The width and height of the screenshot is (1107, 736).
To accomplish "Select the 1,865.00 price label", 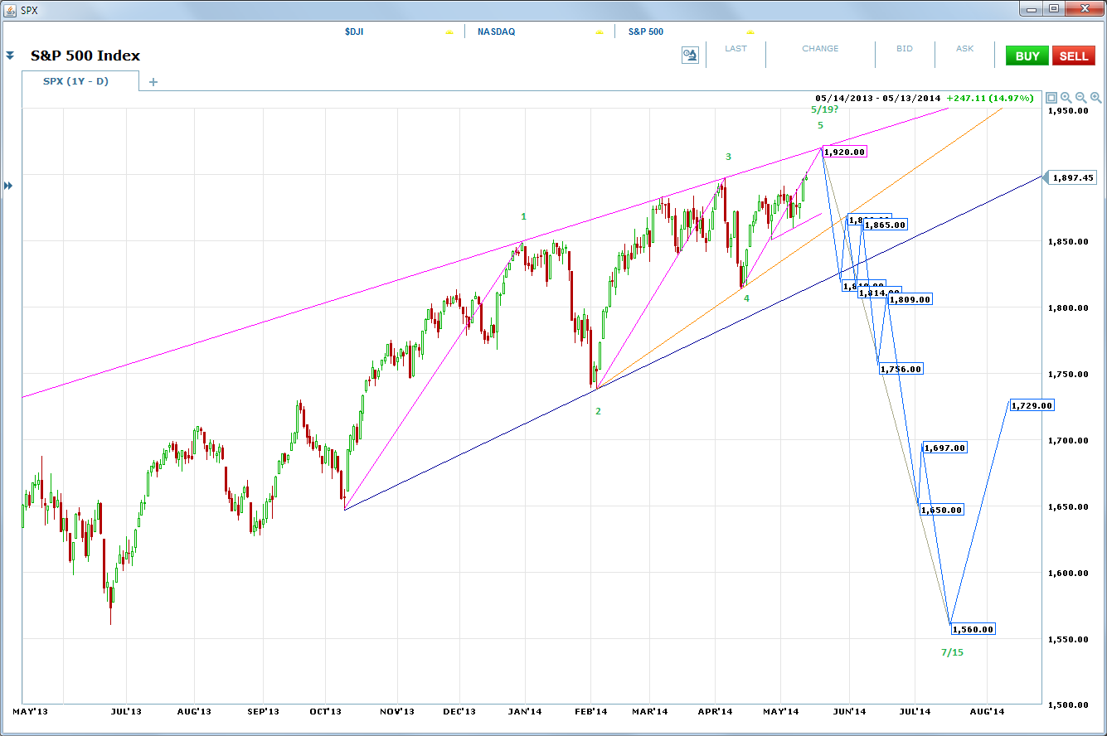I will click(885, 225).
